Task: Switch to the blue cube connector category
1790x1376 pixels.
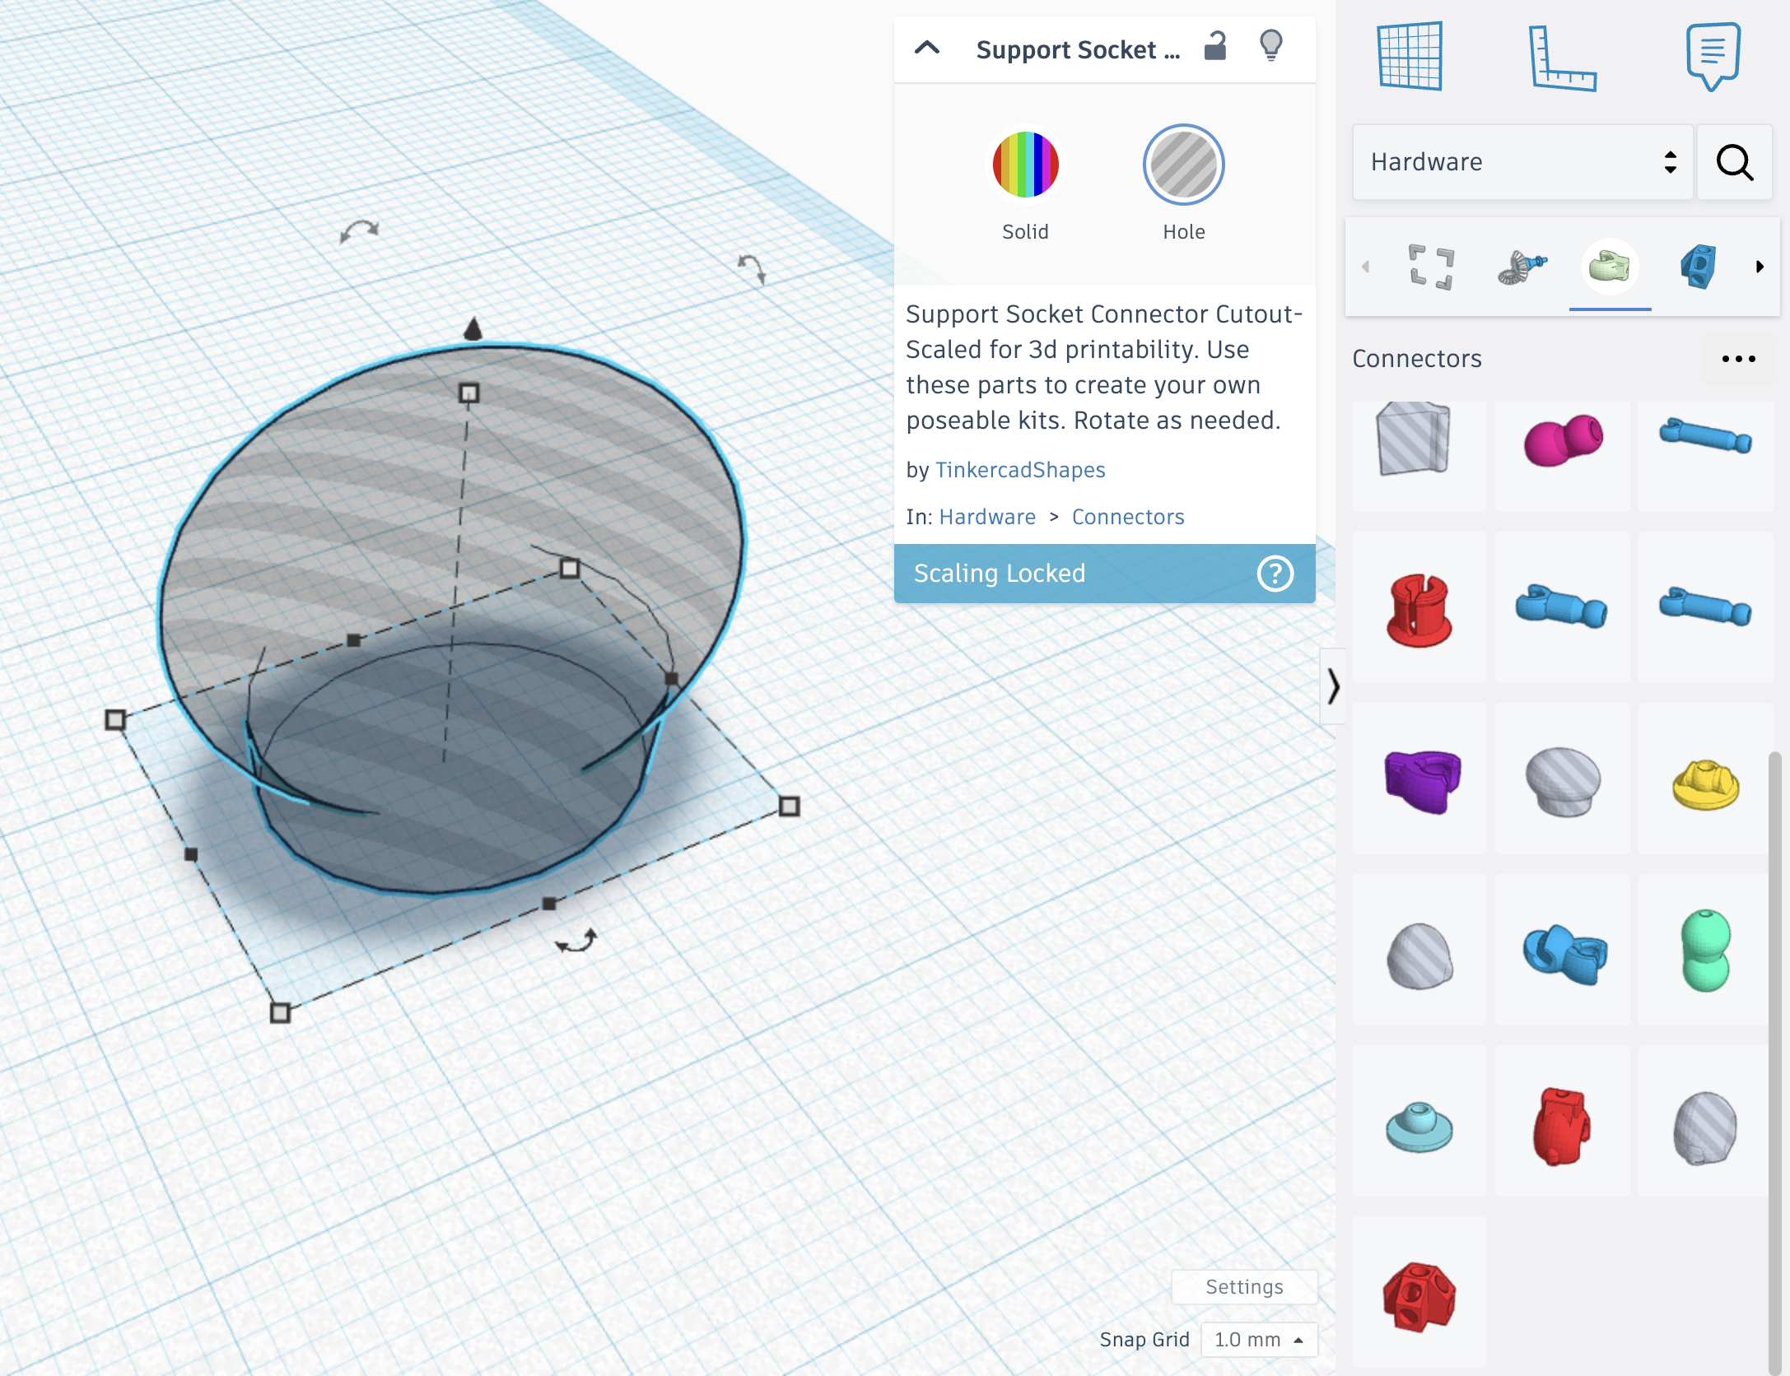Action: (1699, 266)
